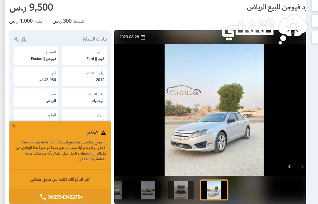This screenshot has width=318, height=204.
Task: Click the بيانات السيارة section heading
Action: (x=95, y=39)
